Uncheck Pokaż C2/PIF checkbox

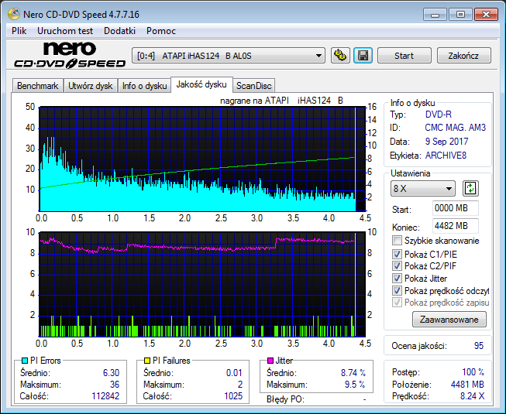[397, 266]
